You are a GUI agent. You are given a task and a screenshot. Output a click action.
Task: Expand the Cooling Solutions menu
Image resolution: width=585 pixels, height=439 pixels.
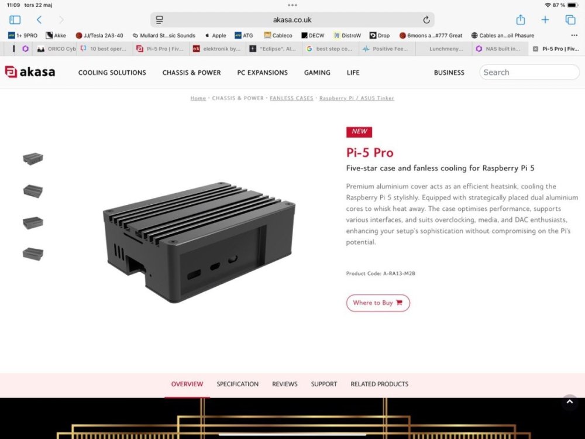[x=112, y=73]
